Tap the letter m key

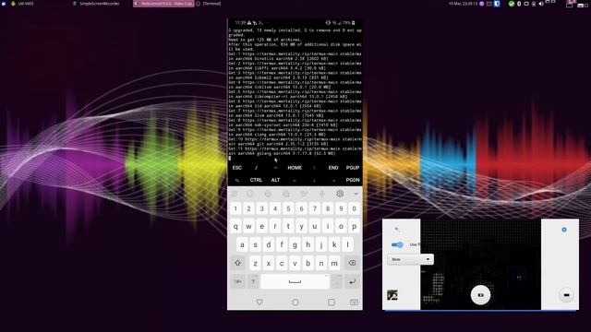pyautogui.click(x=334, y=263)
